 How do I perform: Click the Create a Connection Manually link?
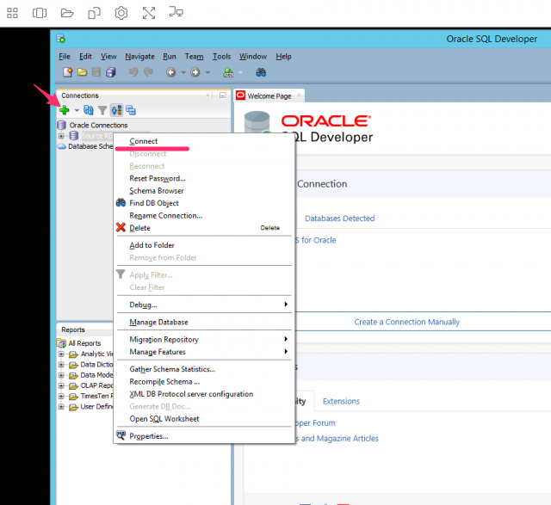click(406, 322)
